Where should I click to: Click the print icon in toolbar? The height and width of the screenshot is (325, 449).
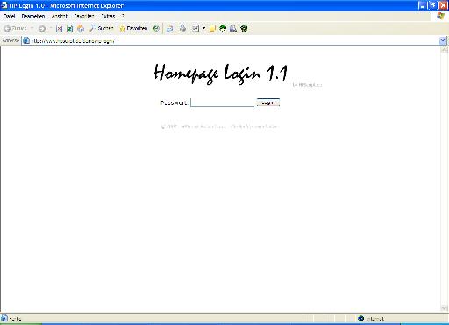(183, 28)
